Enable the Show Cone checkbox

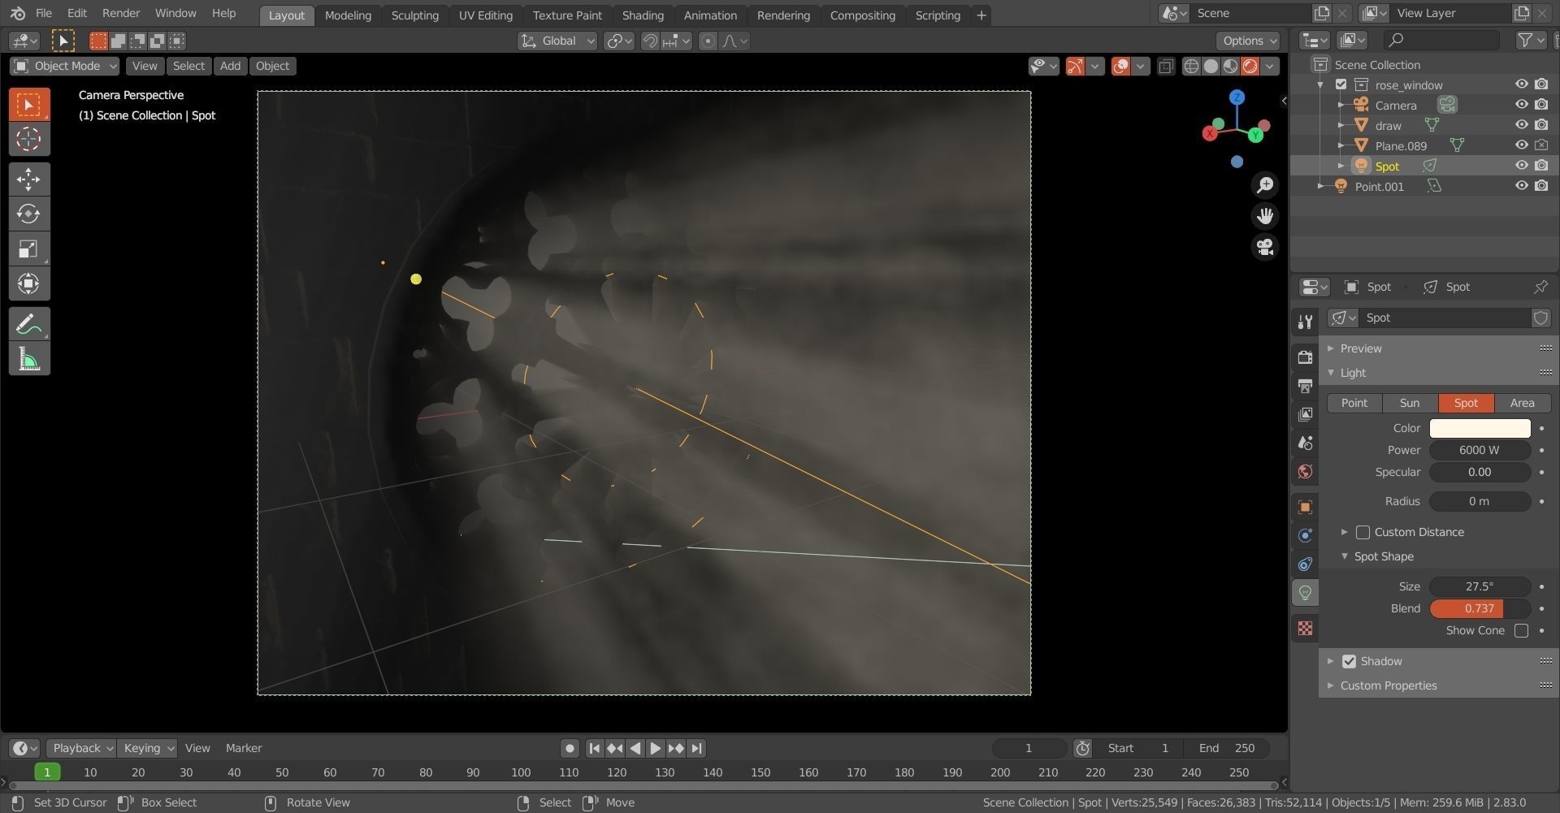click(x=1521, y=630)
